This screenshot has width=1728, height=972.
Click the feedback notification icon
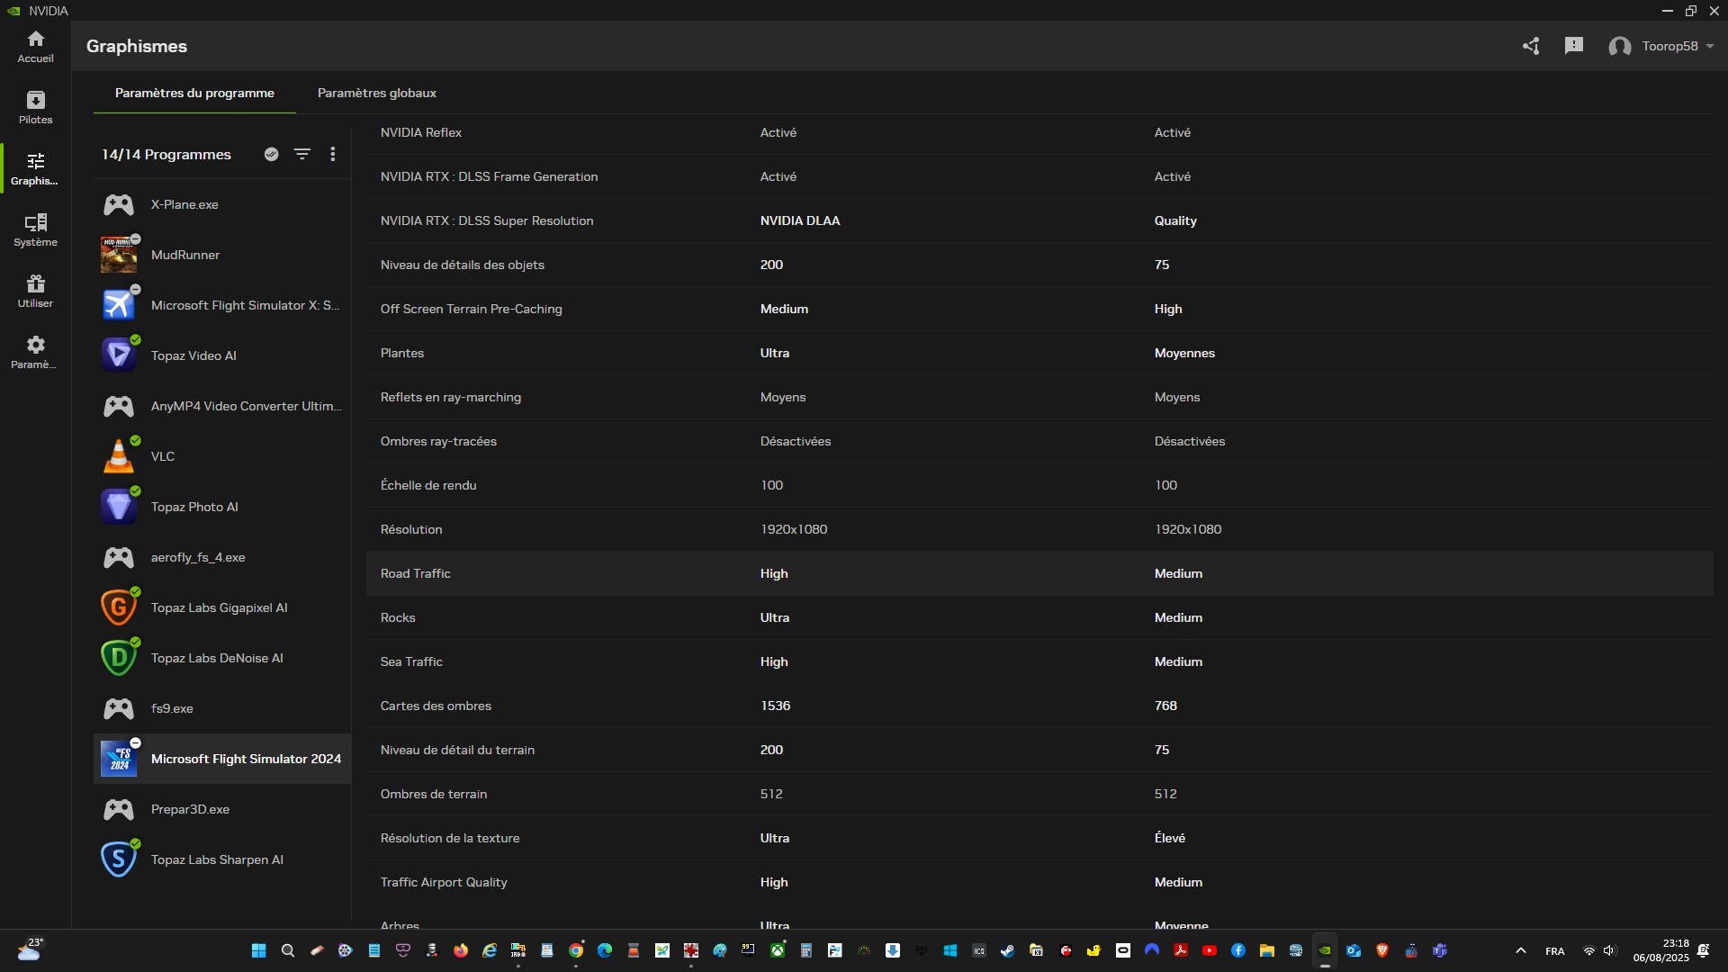(x=1573, y=46)
